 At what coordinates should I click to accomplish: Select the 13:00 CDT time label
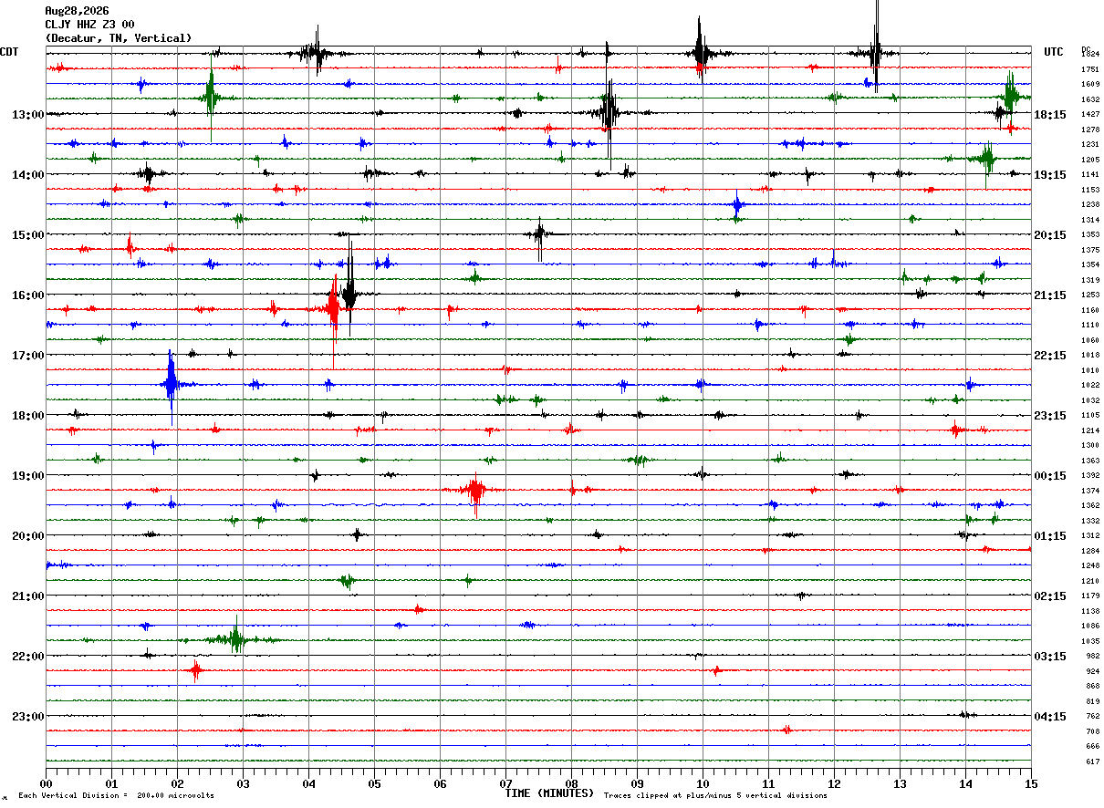(x=28, y=115)
